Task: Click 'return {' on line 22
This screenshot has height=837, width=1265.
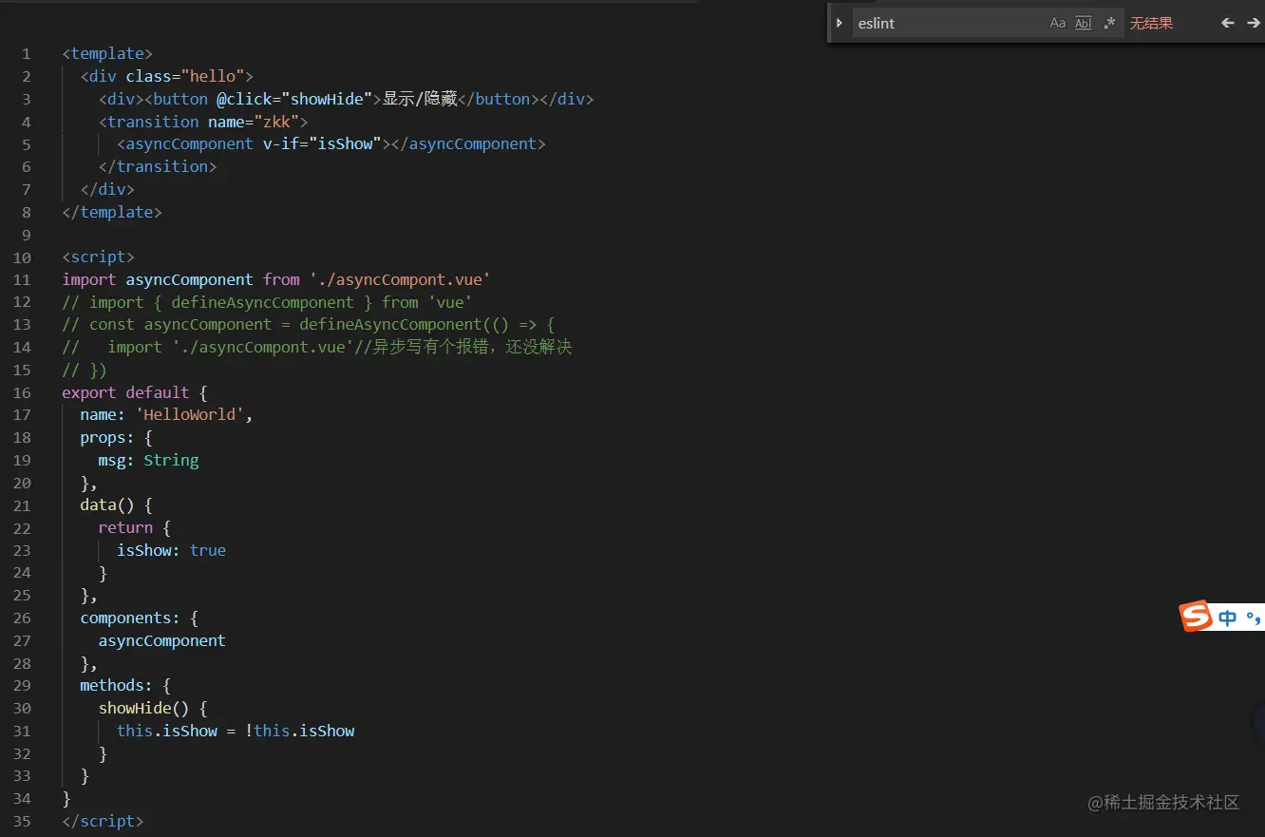Action: point(135,527)
